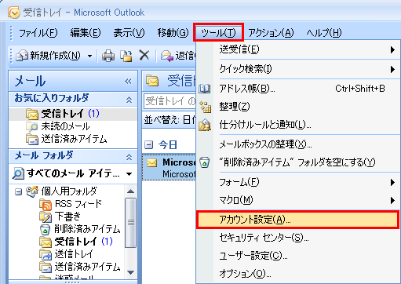Click the trash icon beside 削除済みアイテム フォルダを空にする
Image resolution: width=401 pixels, height=284 pixels.
click(205, 162)
